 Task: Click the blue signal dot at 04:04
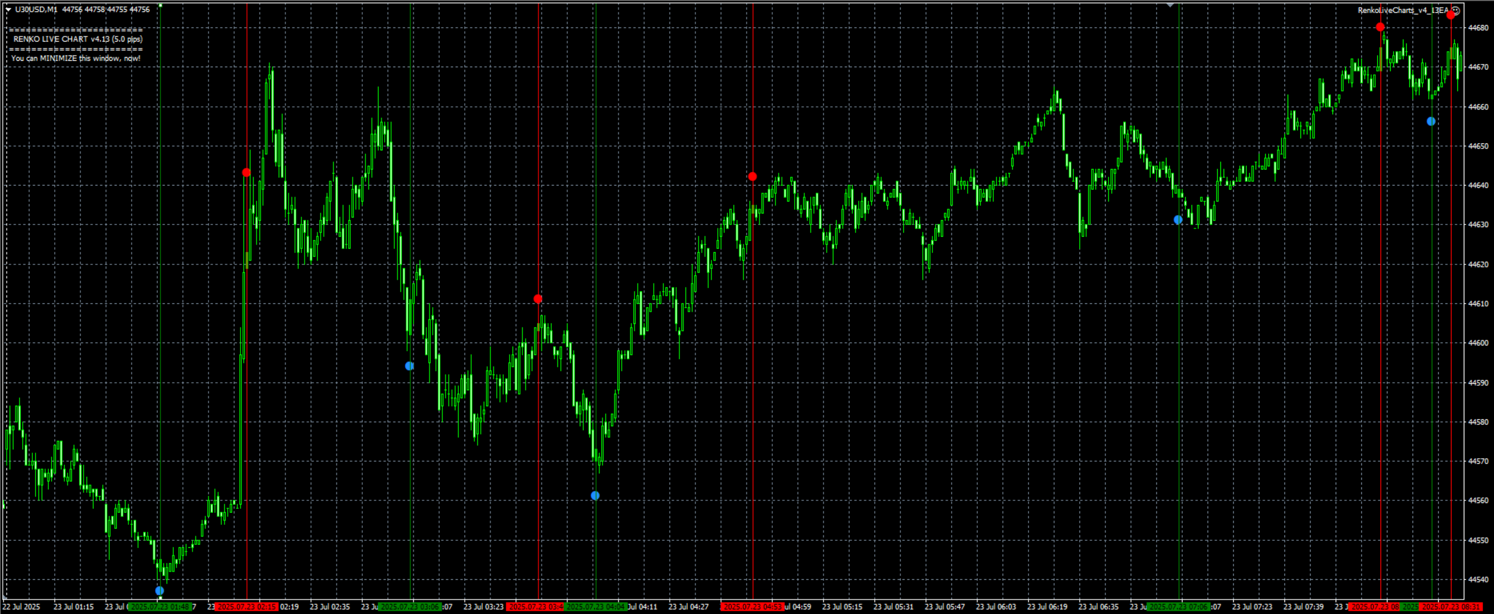595,496
